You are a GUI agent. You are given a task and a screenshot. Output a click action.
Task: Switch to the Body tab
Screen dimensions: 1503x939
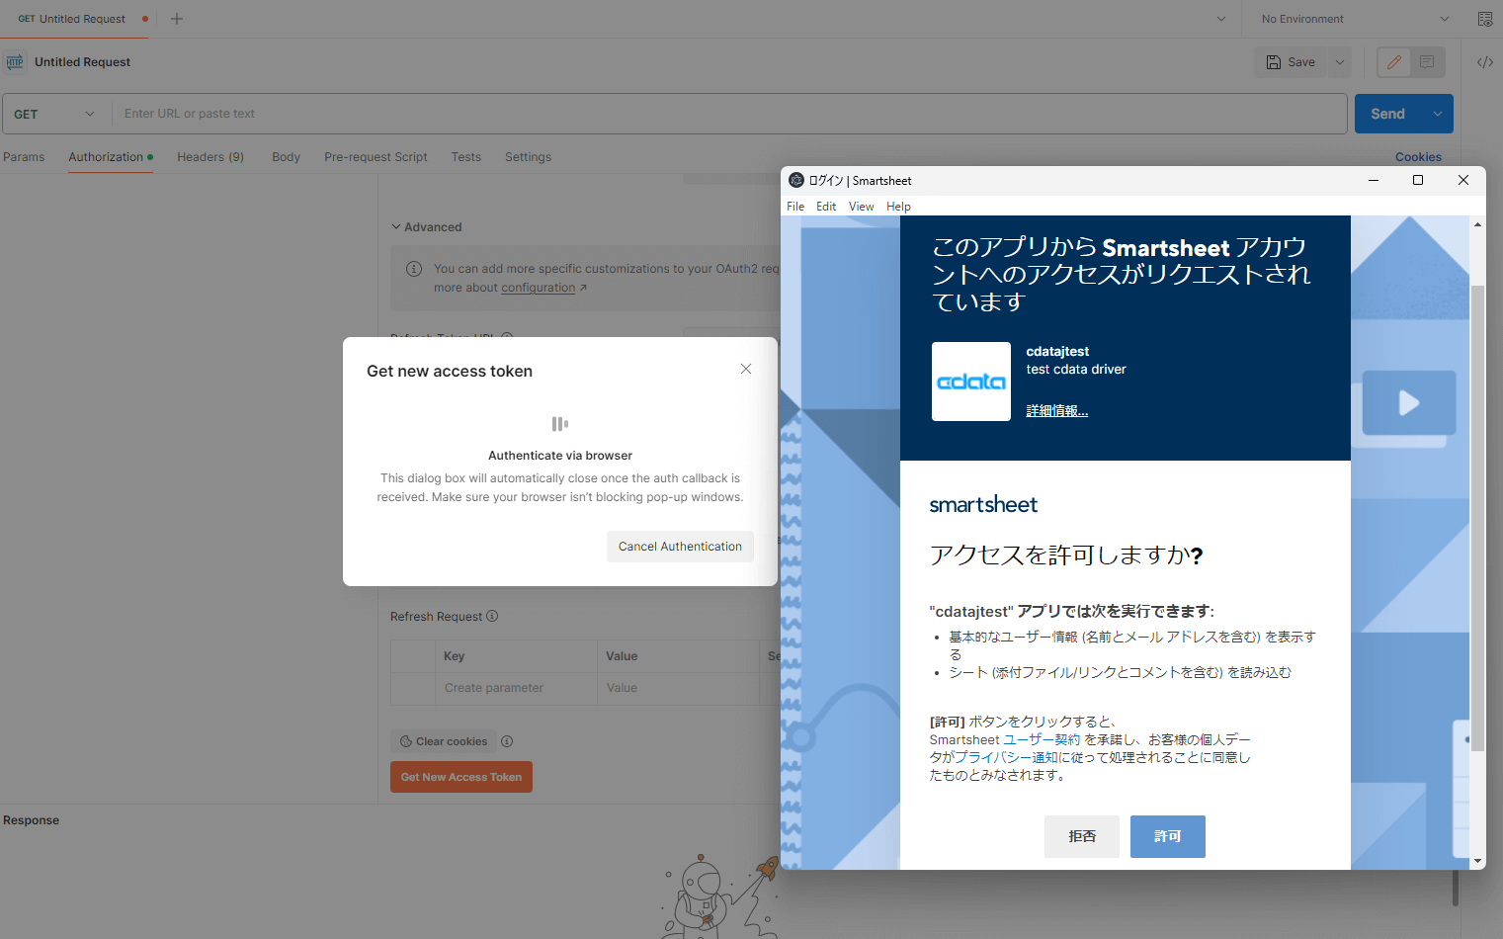tap(286, 157)
